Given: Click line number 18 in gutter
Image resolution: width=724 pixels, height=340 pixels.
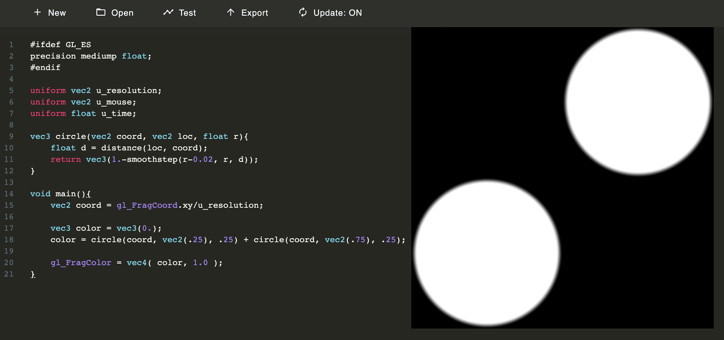Looking at the screenshot, I should coord(8,239).
